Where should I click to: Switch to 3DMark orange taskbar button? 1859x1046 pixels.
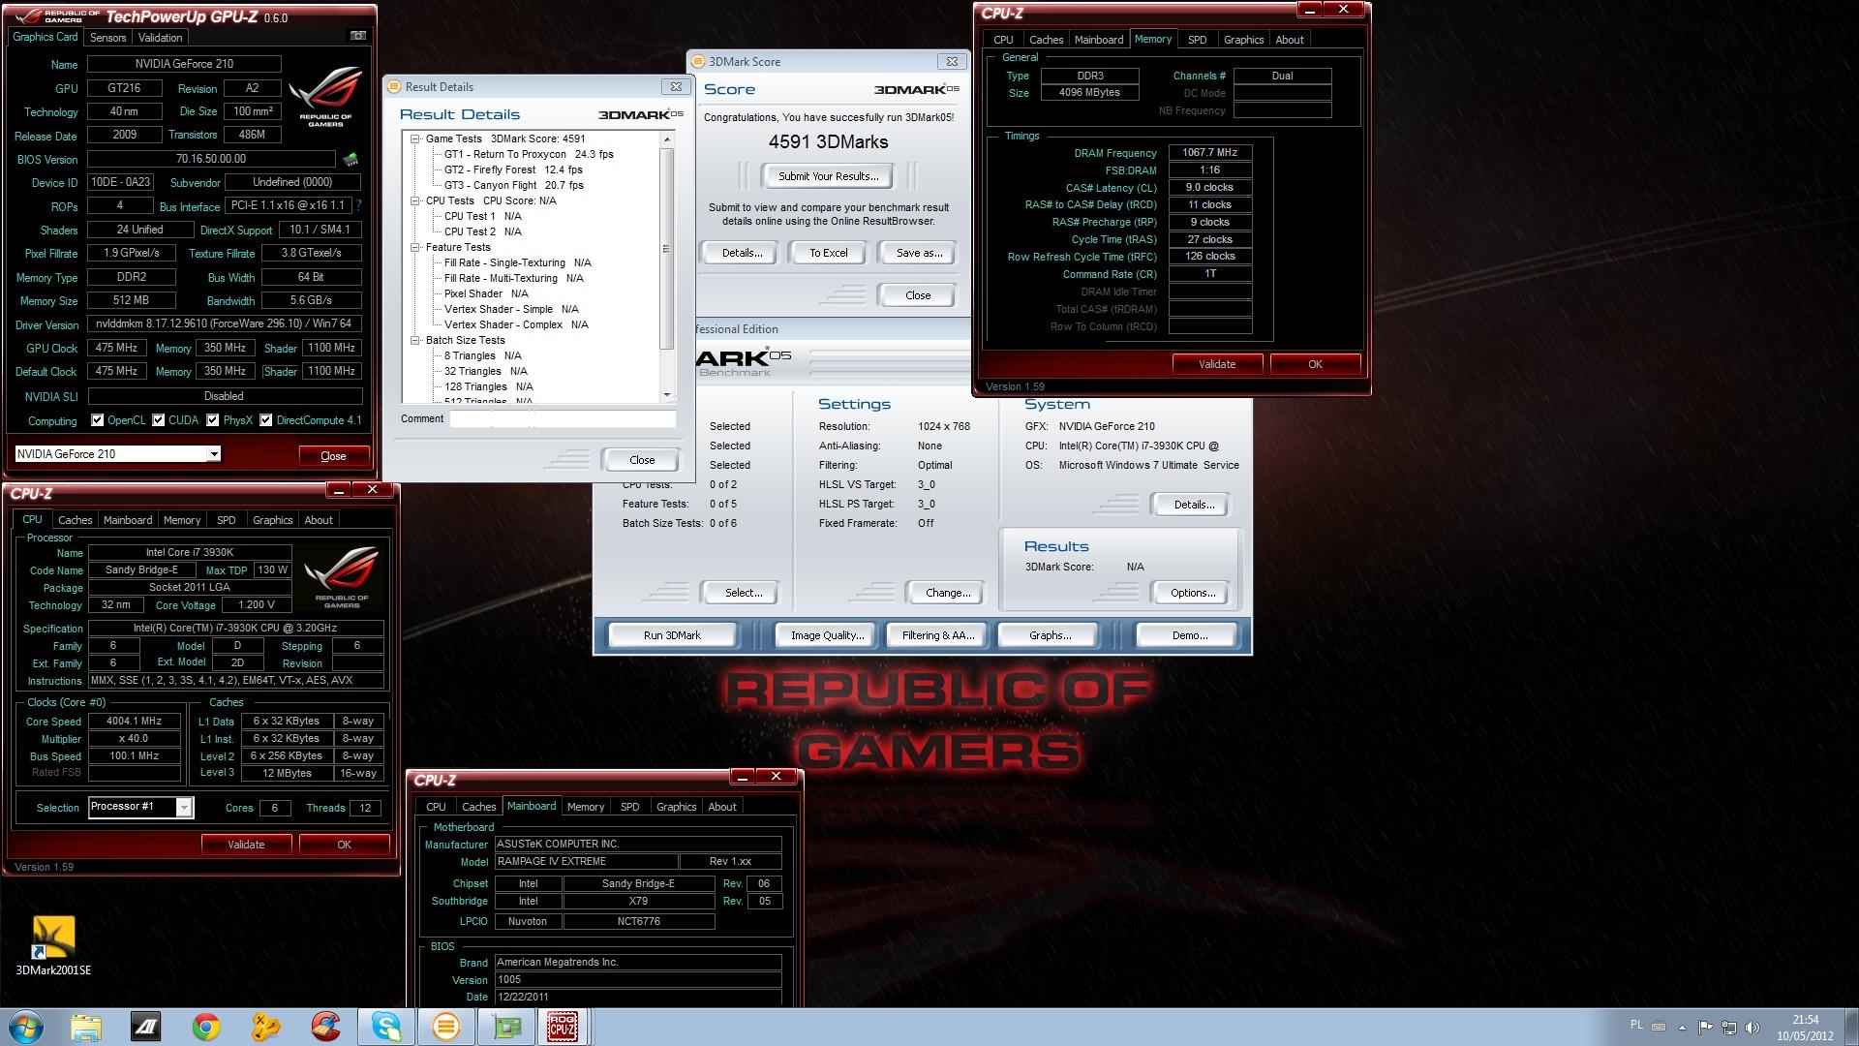[446, 1027]
